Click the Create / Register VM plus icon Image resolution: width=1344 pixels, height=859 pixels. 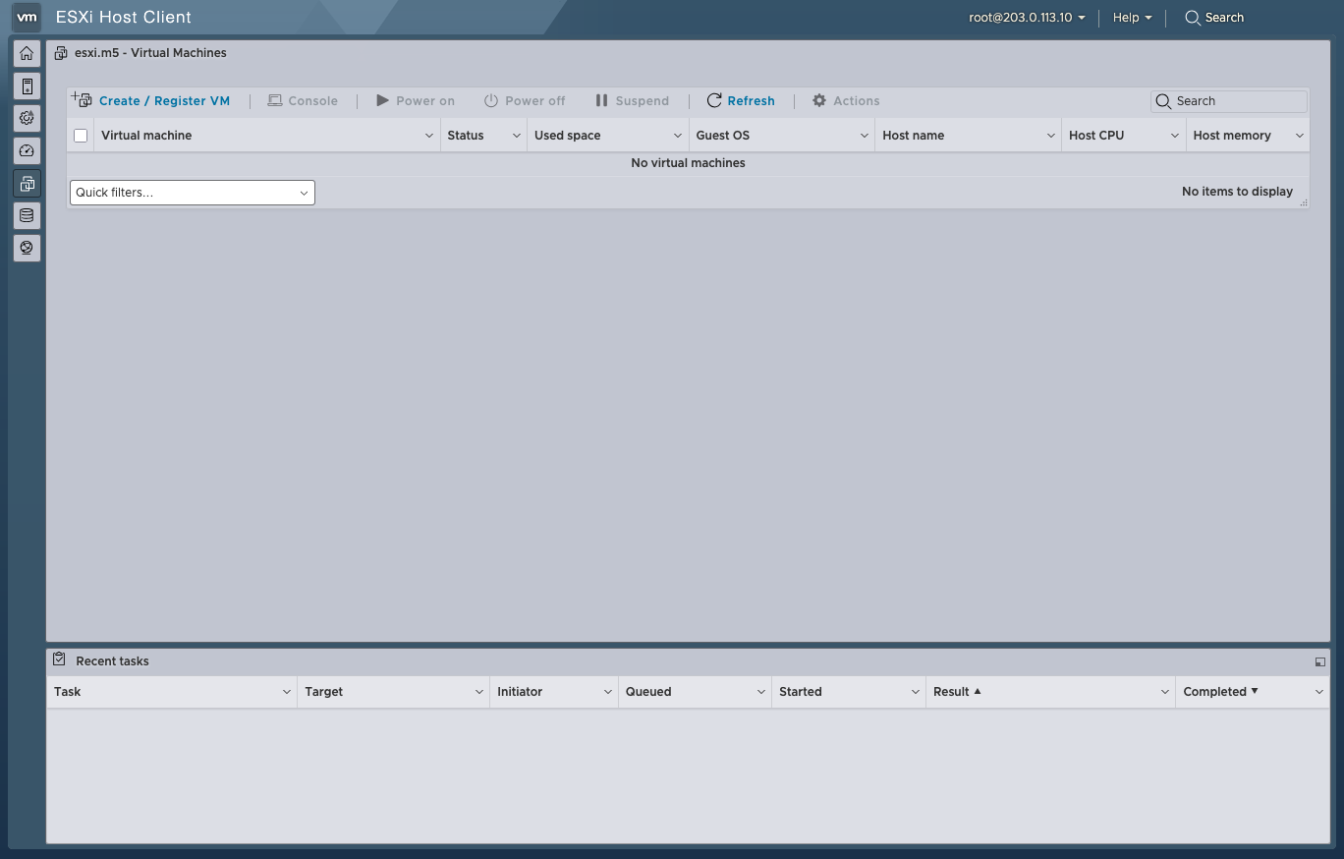click(x=82, y=100)
